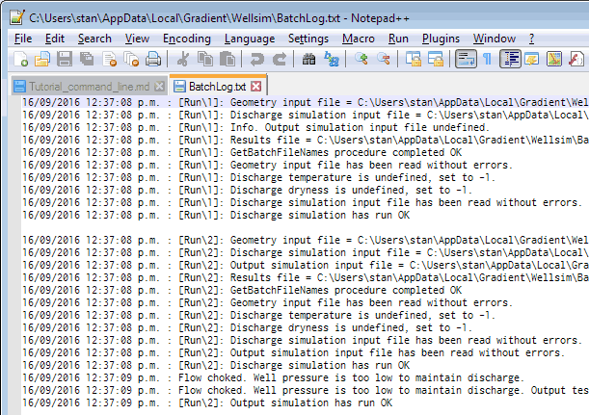Screen dimensions: 589x415
Task: Click line '[Run\1]: Geometry input file has been read without errors.'
Action: click(x=267, y=165)
